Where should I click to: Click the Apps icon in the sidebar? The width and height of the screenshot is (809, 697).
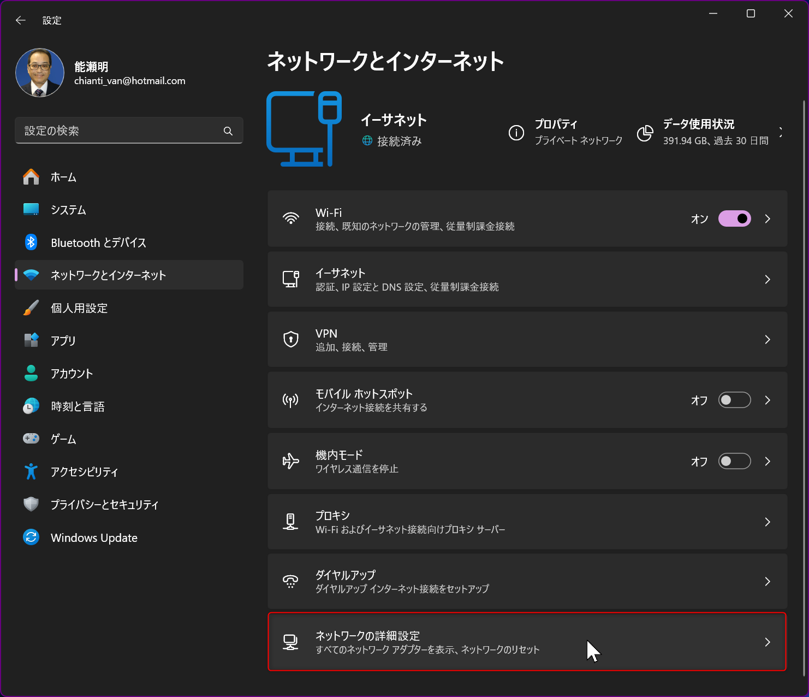point(31,340)
